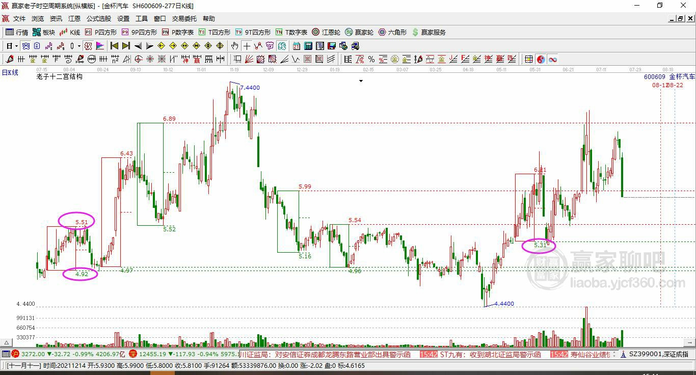696x375 pixels.
Task: Open the 文件 menu
Action: (19, 19)
